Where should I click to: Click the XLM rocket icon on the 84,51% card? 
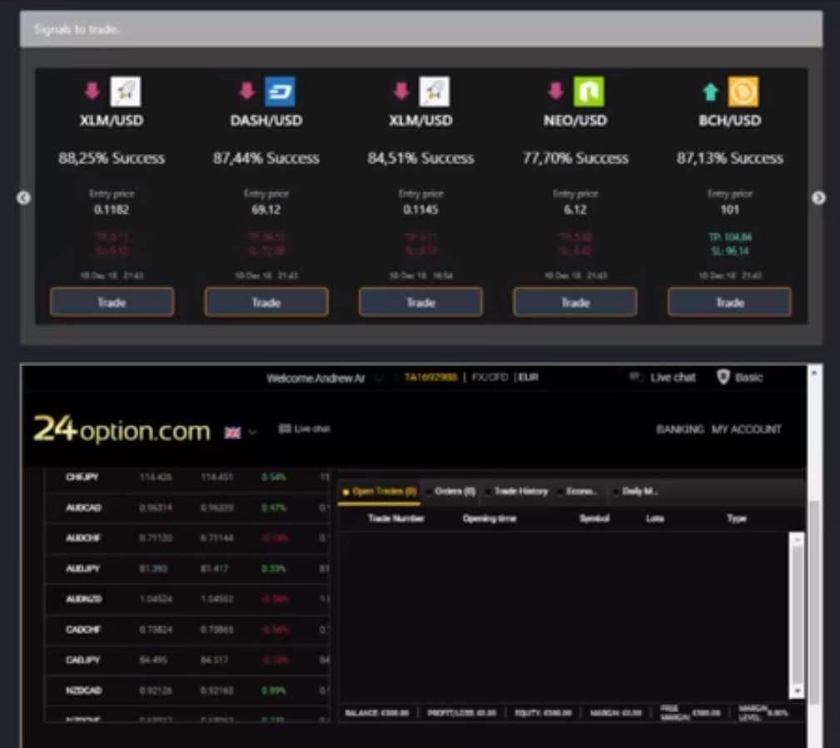(x=435, y=92)
